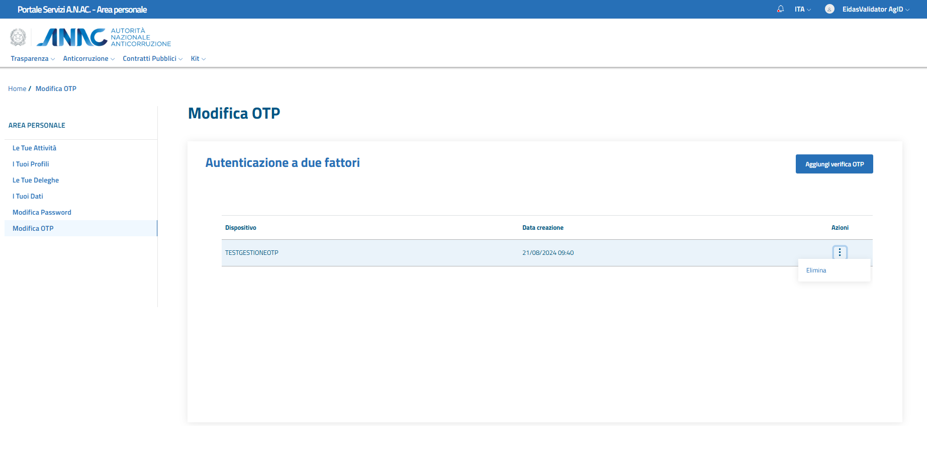The width and height of the screenshot is (927, 460).
Task: Click the ANAC logo
Action: 104,37
